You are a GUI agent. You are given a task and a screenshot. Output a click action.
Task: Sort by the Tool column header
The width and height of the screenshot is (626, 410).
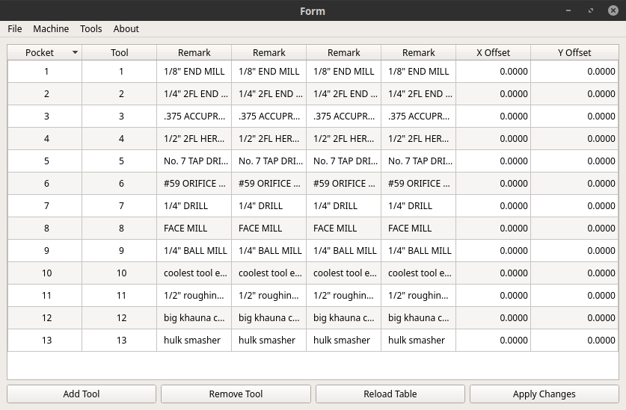click(120, 52)
